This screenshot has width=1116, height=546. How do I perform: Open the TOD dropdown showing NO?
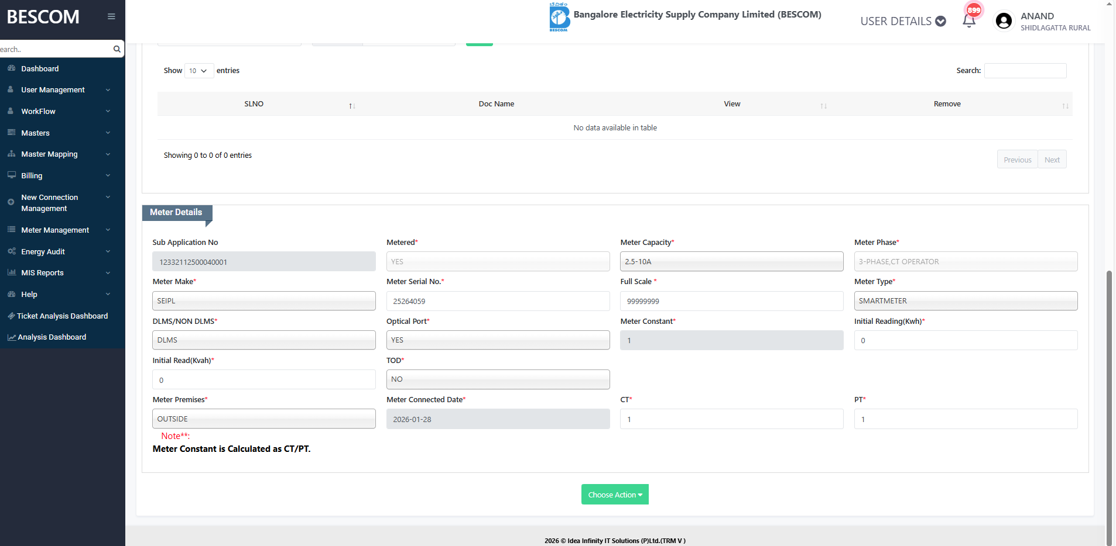tap(498, 379)
